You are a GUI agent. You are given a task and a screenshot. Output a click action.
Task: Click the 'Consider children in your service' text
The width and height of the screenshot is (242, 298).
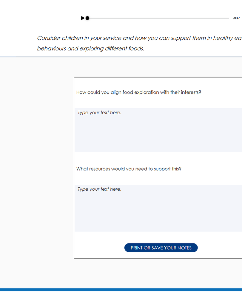pyautogui.click(x=139, y=38)
